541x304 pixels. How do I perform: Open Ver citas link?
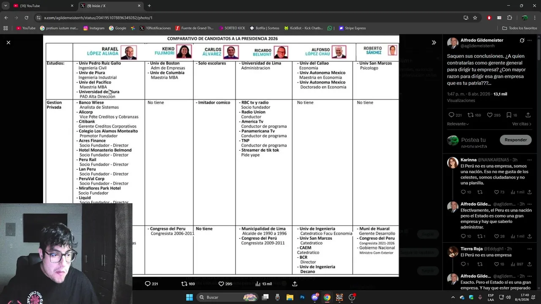click(522, 124)
